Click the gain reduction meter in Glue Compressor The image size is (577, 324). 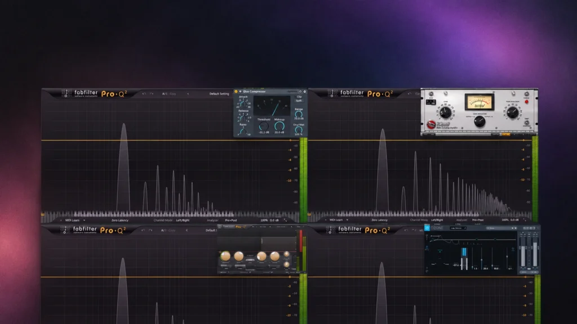(x=272, y=106)
